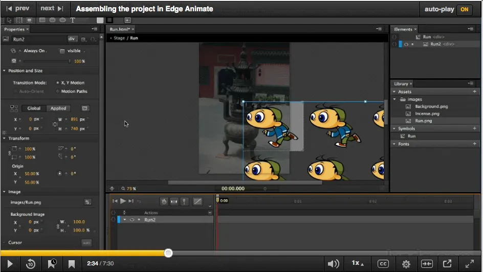483x272 pixels.
Task: Open the background color swatch
Action: point(100,20)
